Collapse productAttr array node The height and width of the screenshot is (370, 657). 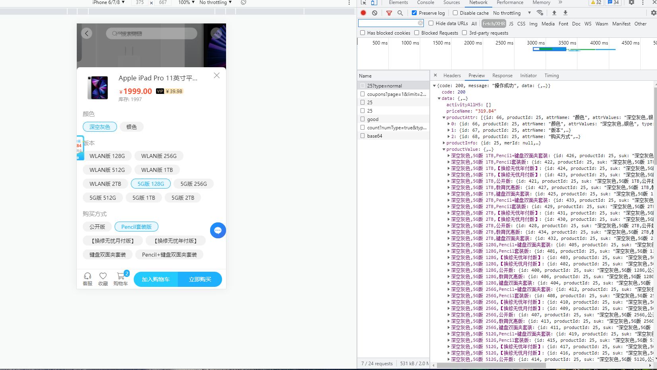[444, 117]
